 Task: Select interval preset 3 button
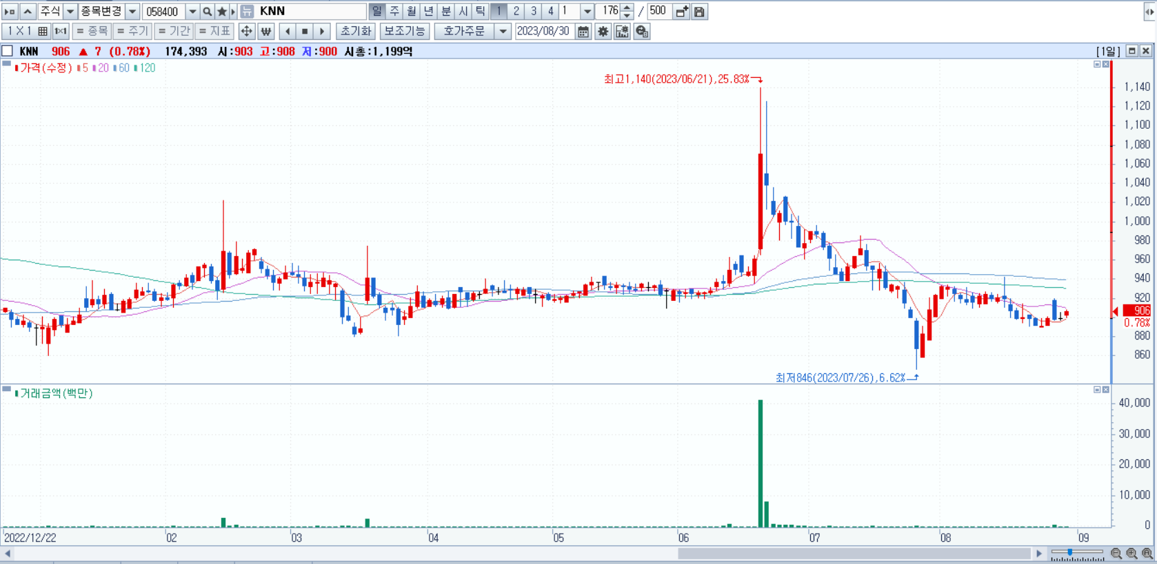[x=533, y=12]
